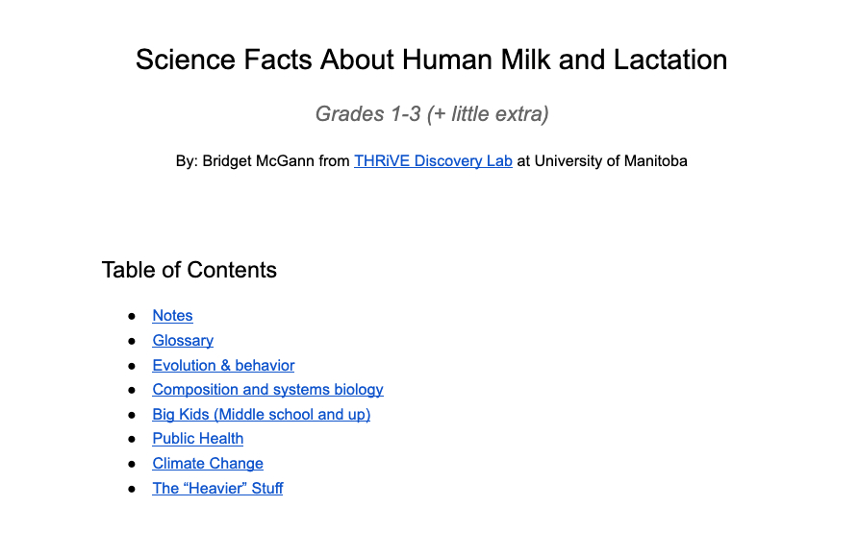Click the bullet point beside Glossary
The height and width of the screenshot is (555, 859).
click(132, 341)
